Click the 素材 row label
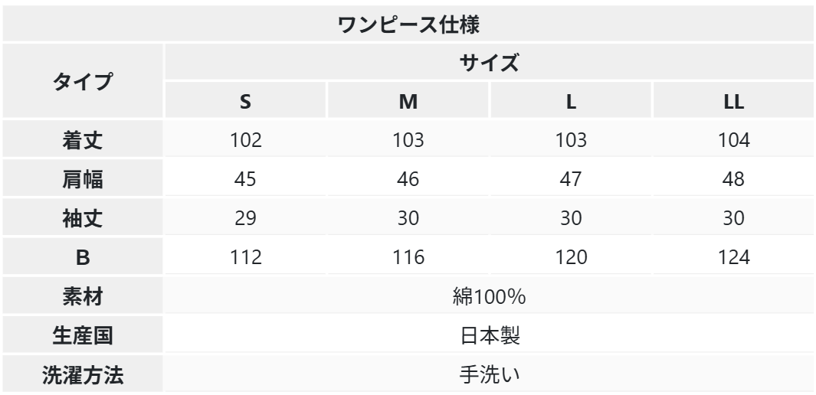The height and width of the screenshot is (395, 816). [x=83, y=298]
